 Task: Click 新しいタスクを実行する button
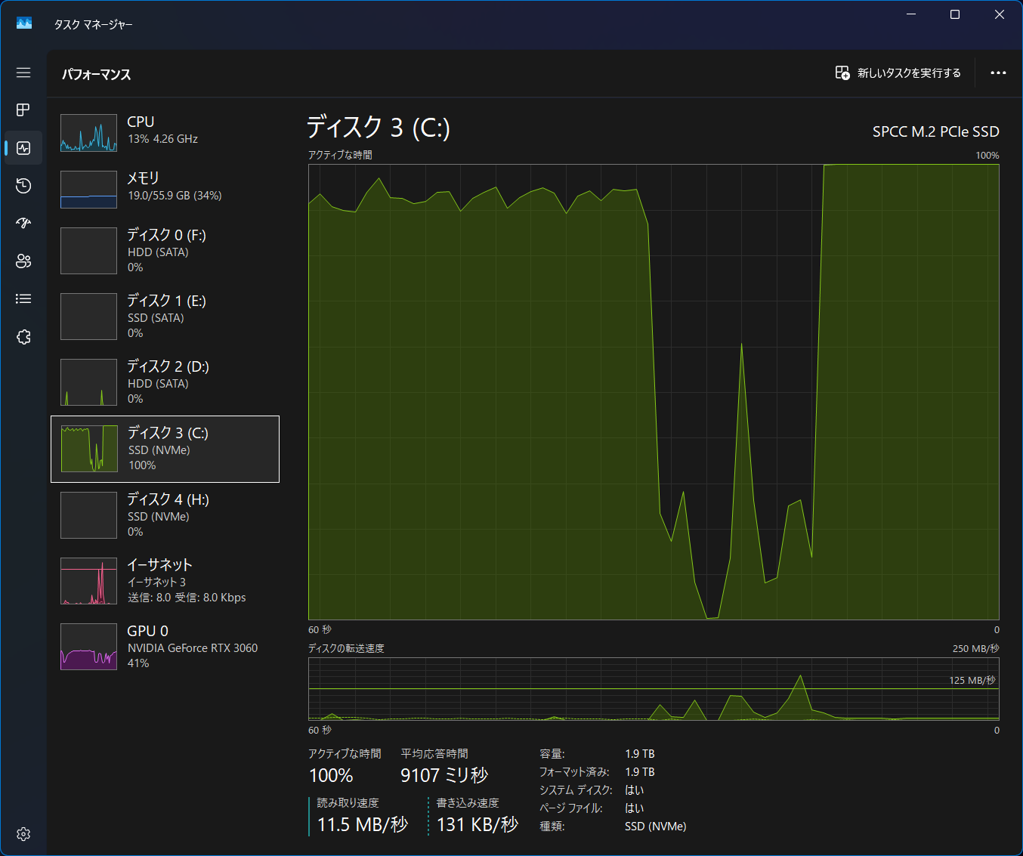click(898, 73)
